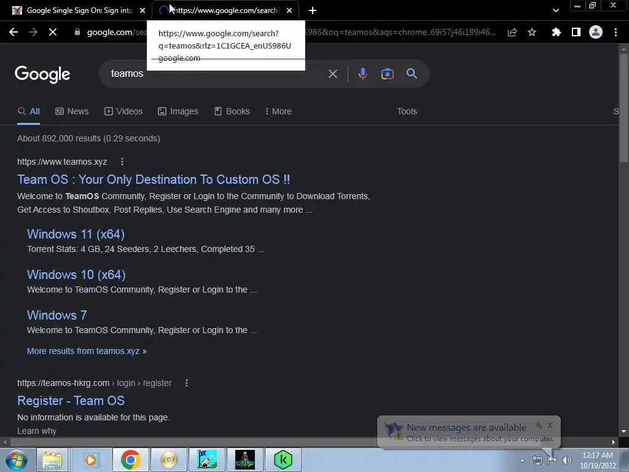This screenshot has width=629, height=472.
Task: Bookmark this page with the star
Action: [532, 32]
